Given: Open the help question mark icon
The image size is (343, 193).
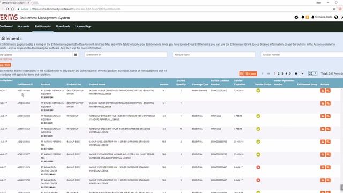Looking at the screenshot, I should point(336,17).
